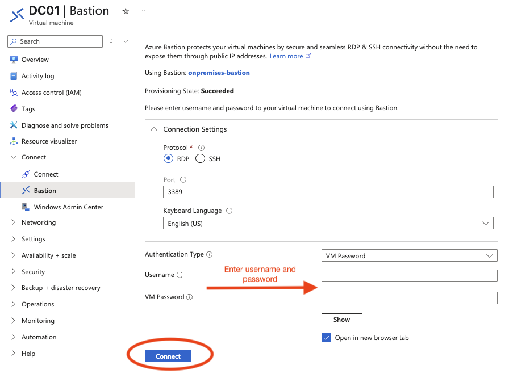The width and height of the screenshot is (530, 378).
Task: Expand Backup + disaster recovery section
Action: pyautogui.click(x=13, y=287)
